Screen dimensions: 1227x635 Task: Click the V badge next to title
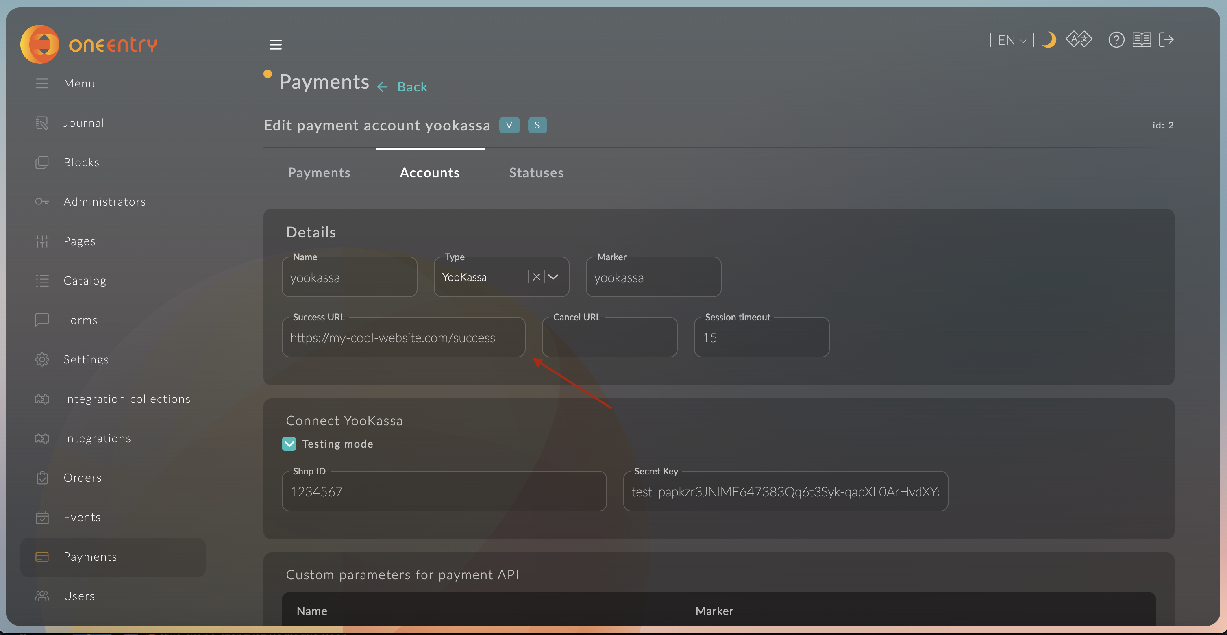click(x=509, y=125)
